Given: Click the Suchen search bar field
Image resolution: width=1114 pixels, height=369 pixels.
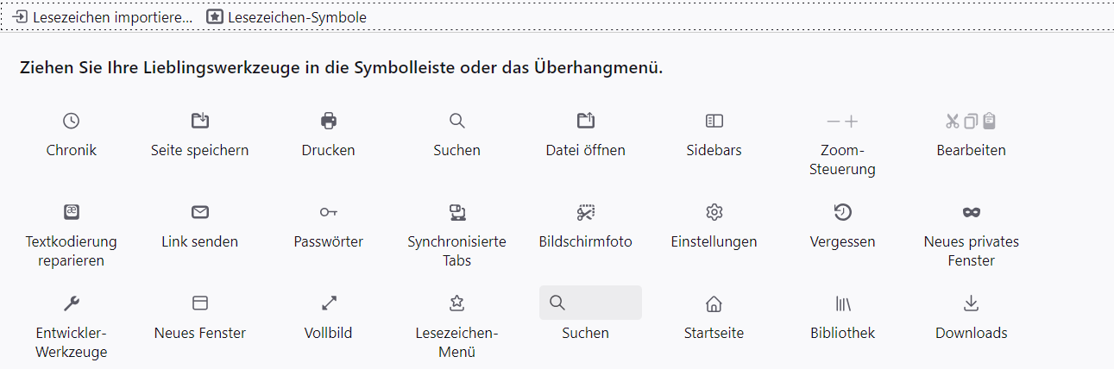Looking at the screenshot, I should pos(590,303).
